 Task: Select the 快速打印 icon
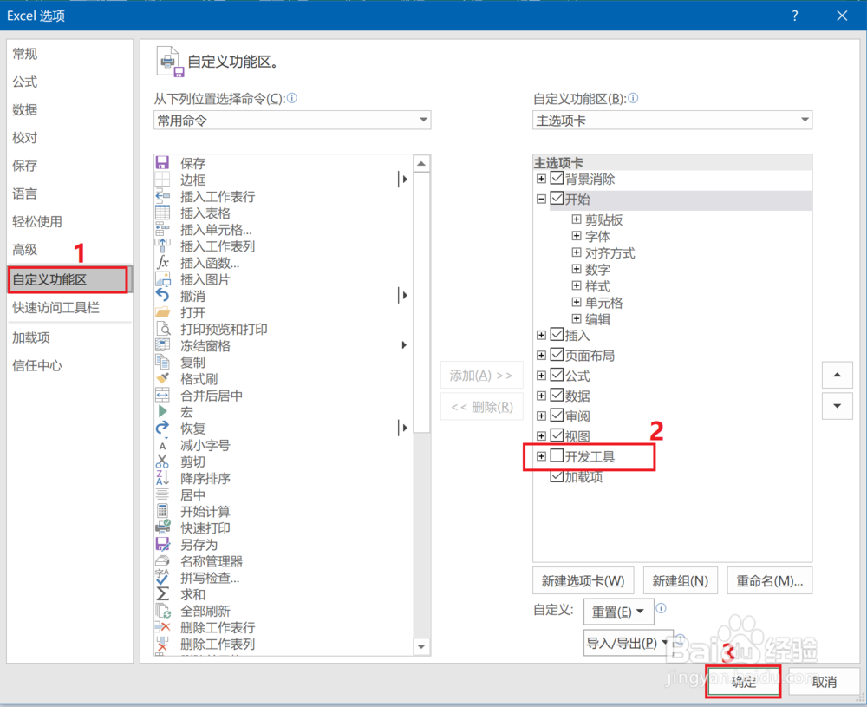[x=162, y=527]
